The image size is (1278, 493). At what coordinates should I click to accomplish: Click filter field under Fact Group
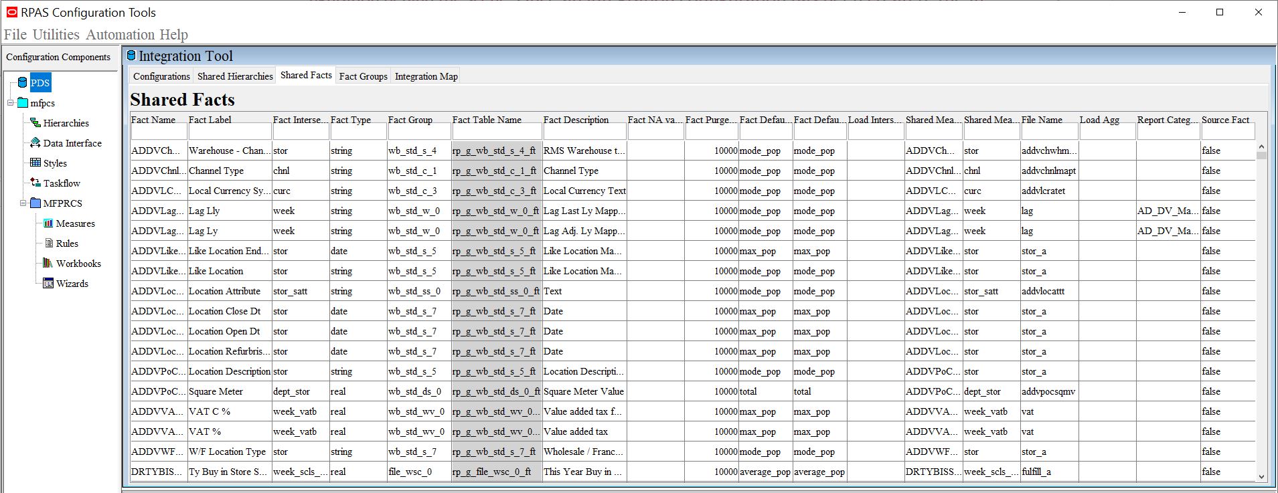tap(419, 132)
